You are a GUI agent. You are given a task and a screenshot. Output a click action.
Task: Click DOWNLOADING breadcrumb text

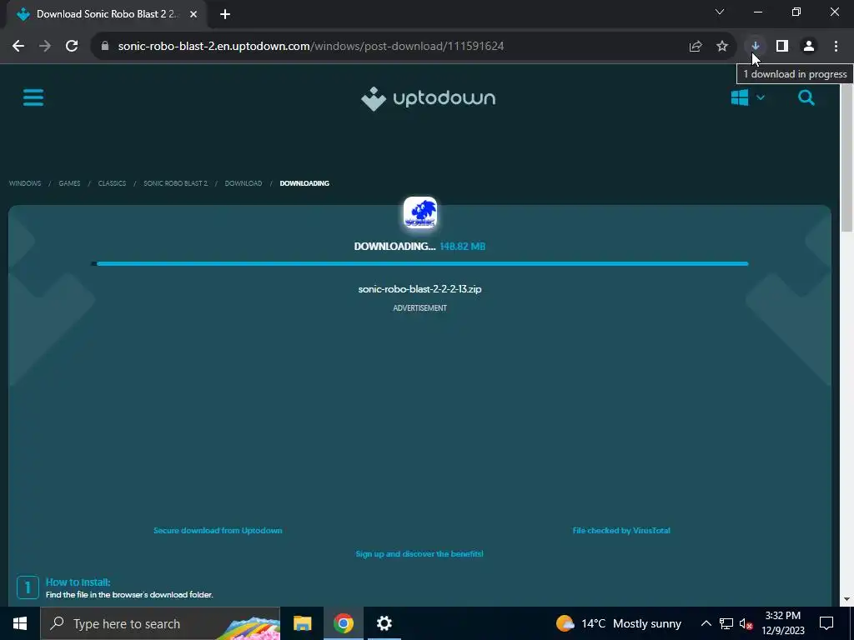coord(304,183)
